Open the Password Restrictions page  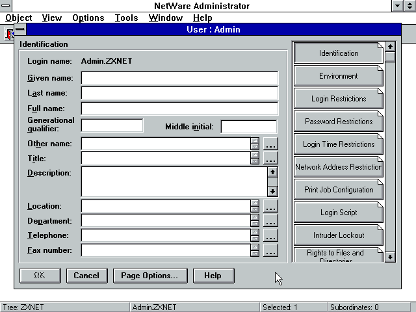click(339, 122)
